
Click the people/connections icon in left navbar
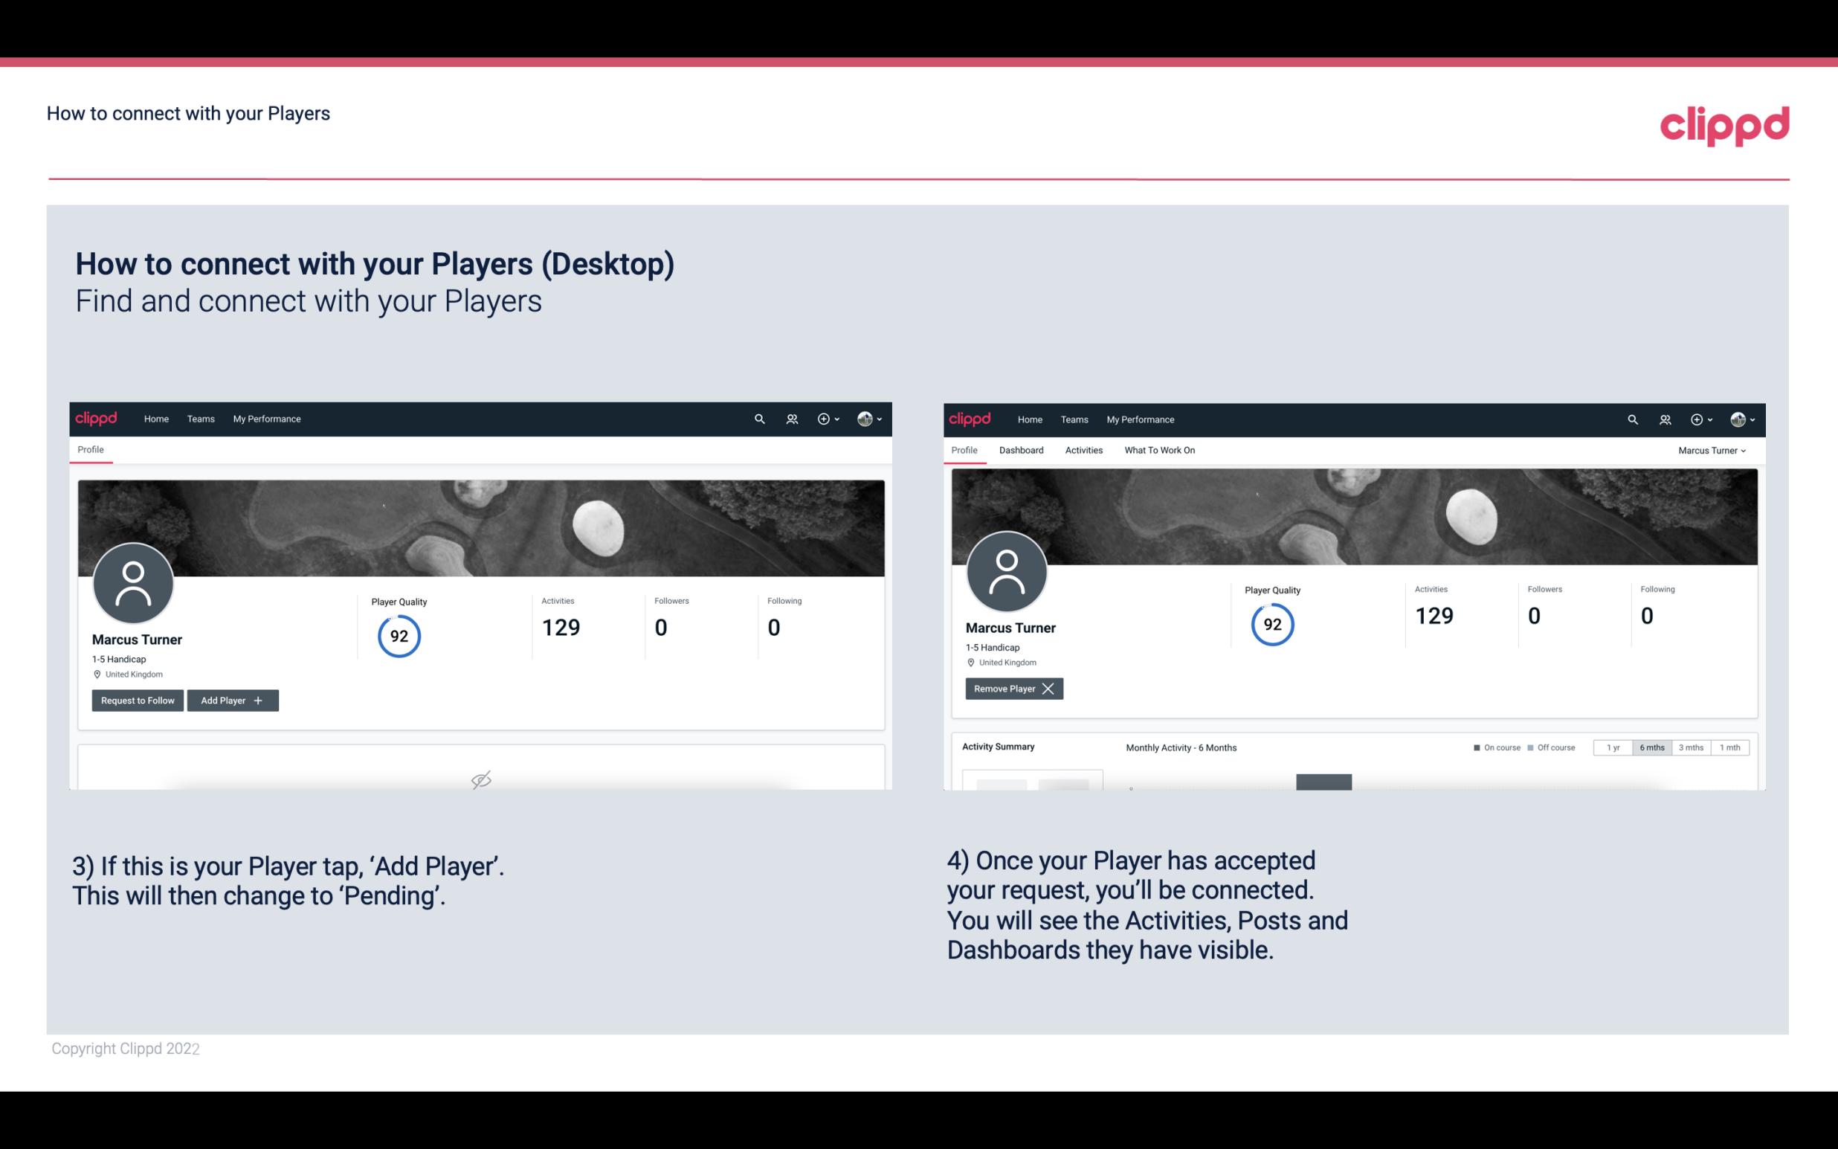point(790,418)
